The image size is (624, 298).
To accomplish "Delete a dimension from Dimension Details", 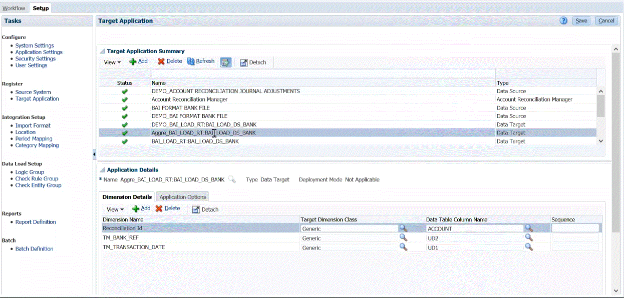I will [171, 209].
